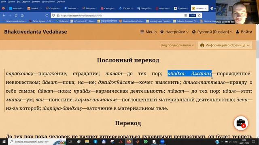Open the Меню hamburger menu

(149, 32)
